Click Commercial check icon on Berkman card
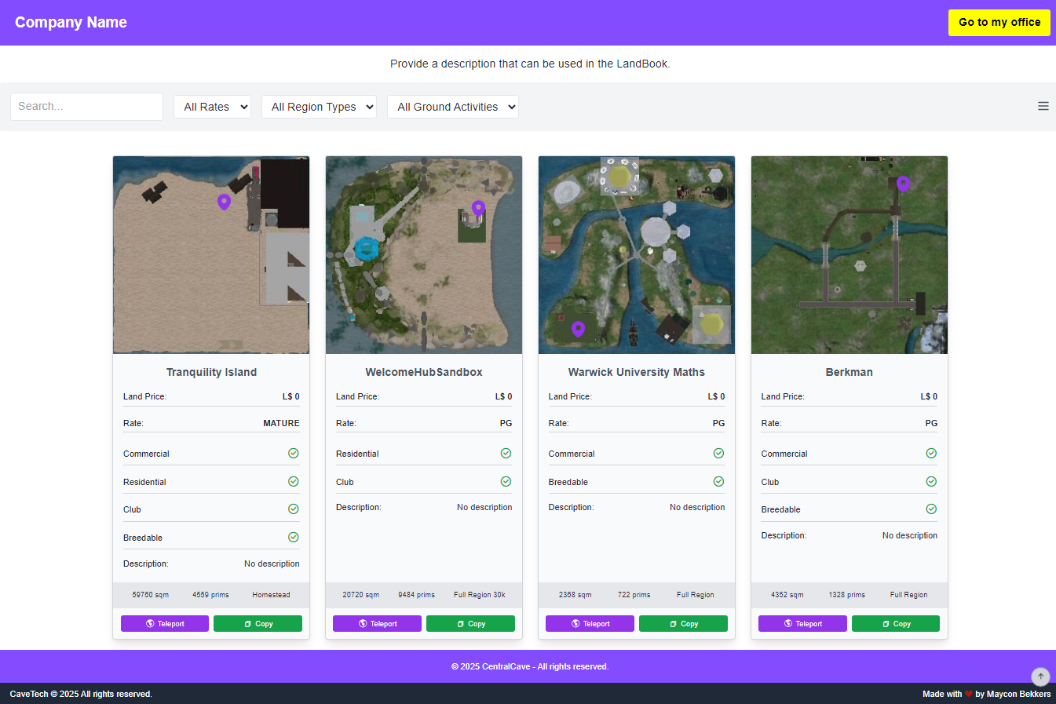The height and width of the screenshot is (704, 1056). click(x=931, y=453)
